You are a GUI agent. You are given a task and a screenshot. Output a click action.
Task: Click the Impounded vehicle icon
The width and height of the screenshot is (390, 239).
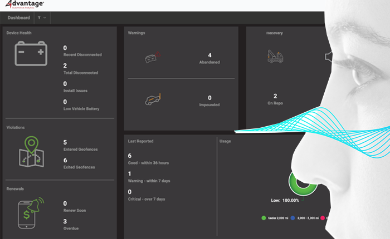coord(152,99)
